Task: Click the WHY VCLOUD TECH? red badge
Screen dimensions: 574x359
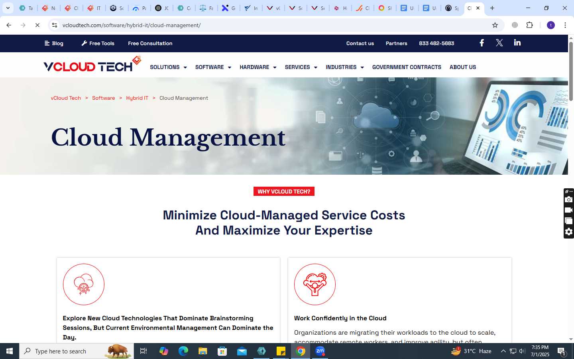Action: [284, 191]
